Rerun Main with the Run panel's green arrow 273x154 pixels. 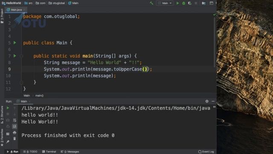[8, 108]
